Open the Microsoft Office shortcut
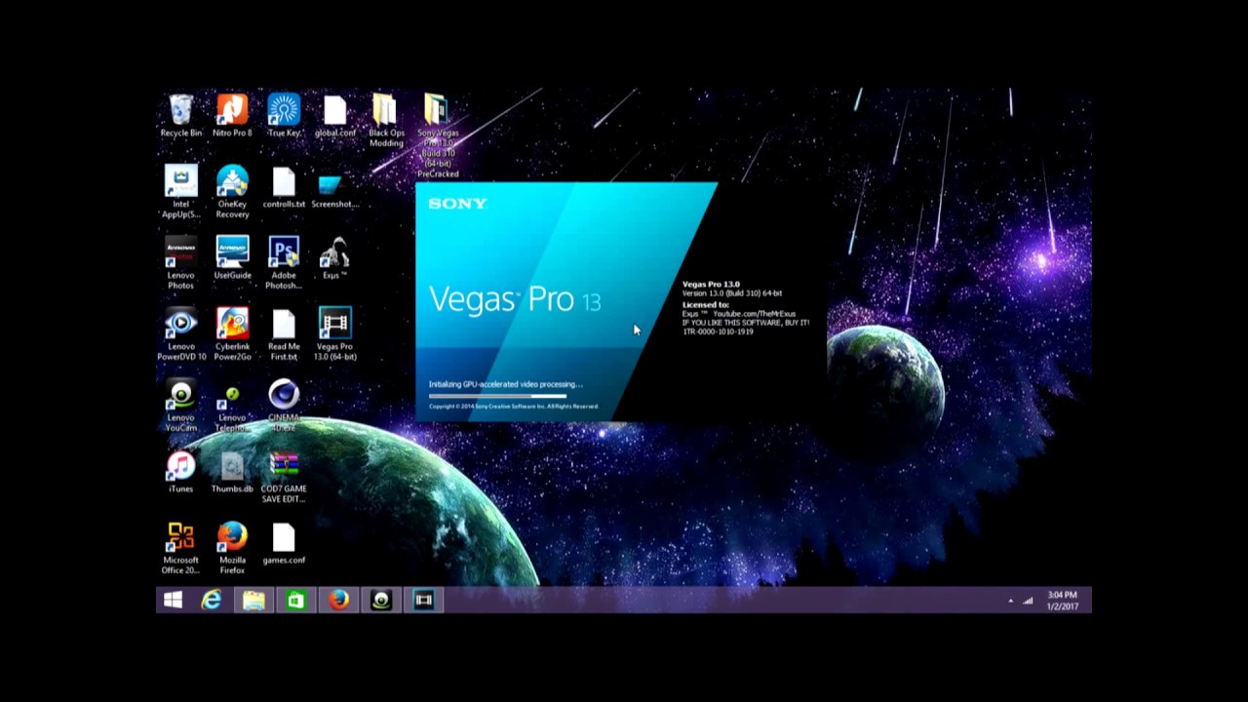 (180, 547)
